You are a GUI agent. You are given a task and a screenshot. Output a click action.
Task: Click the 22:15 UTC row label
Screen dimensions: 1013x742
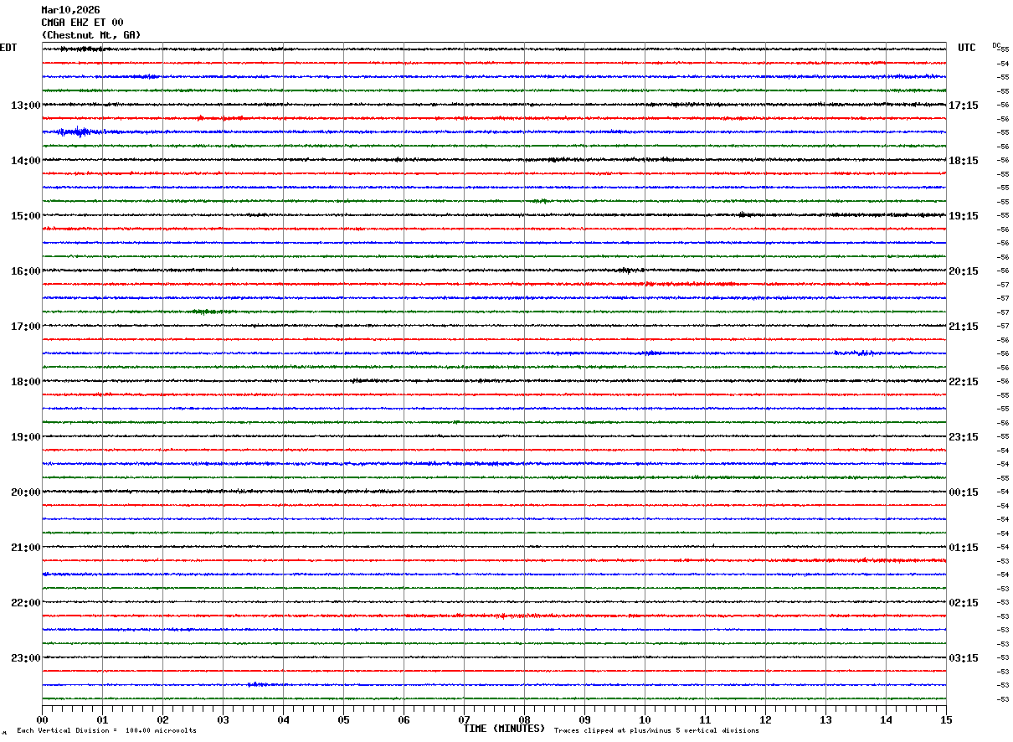[x=963, y=382]
